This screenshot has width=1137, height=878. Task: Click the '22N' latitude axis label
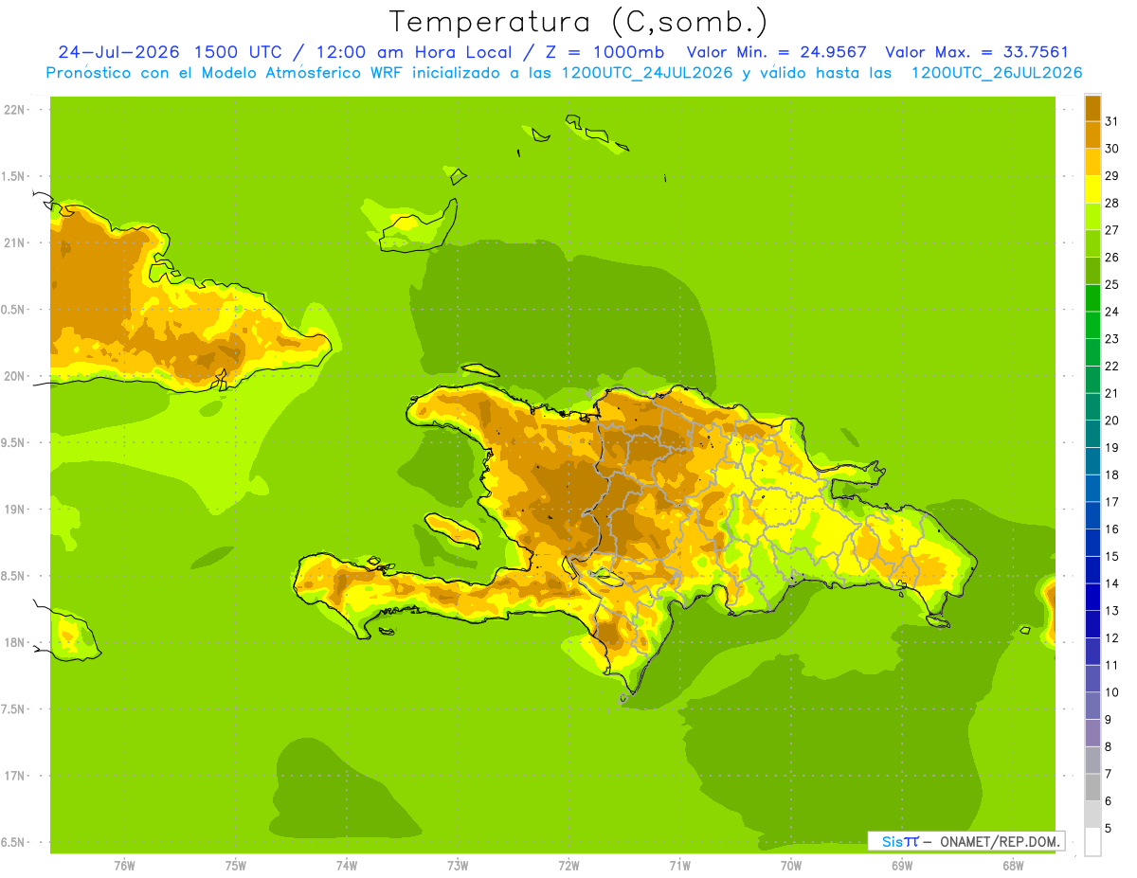[14, 110]
